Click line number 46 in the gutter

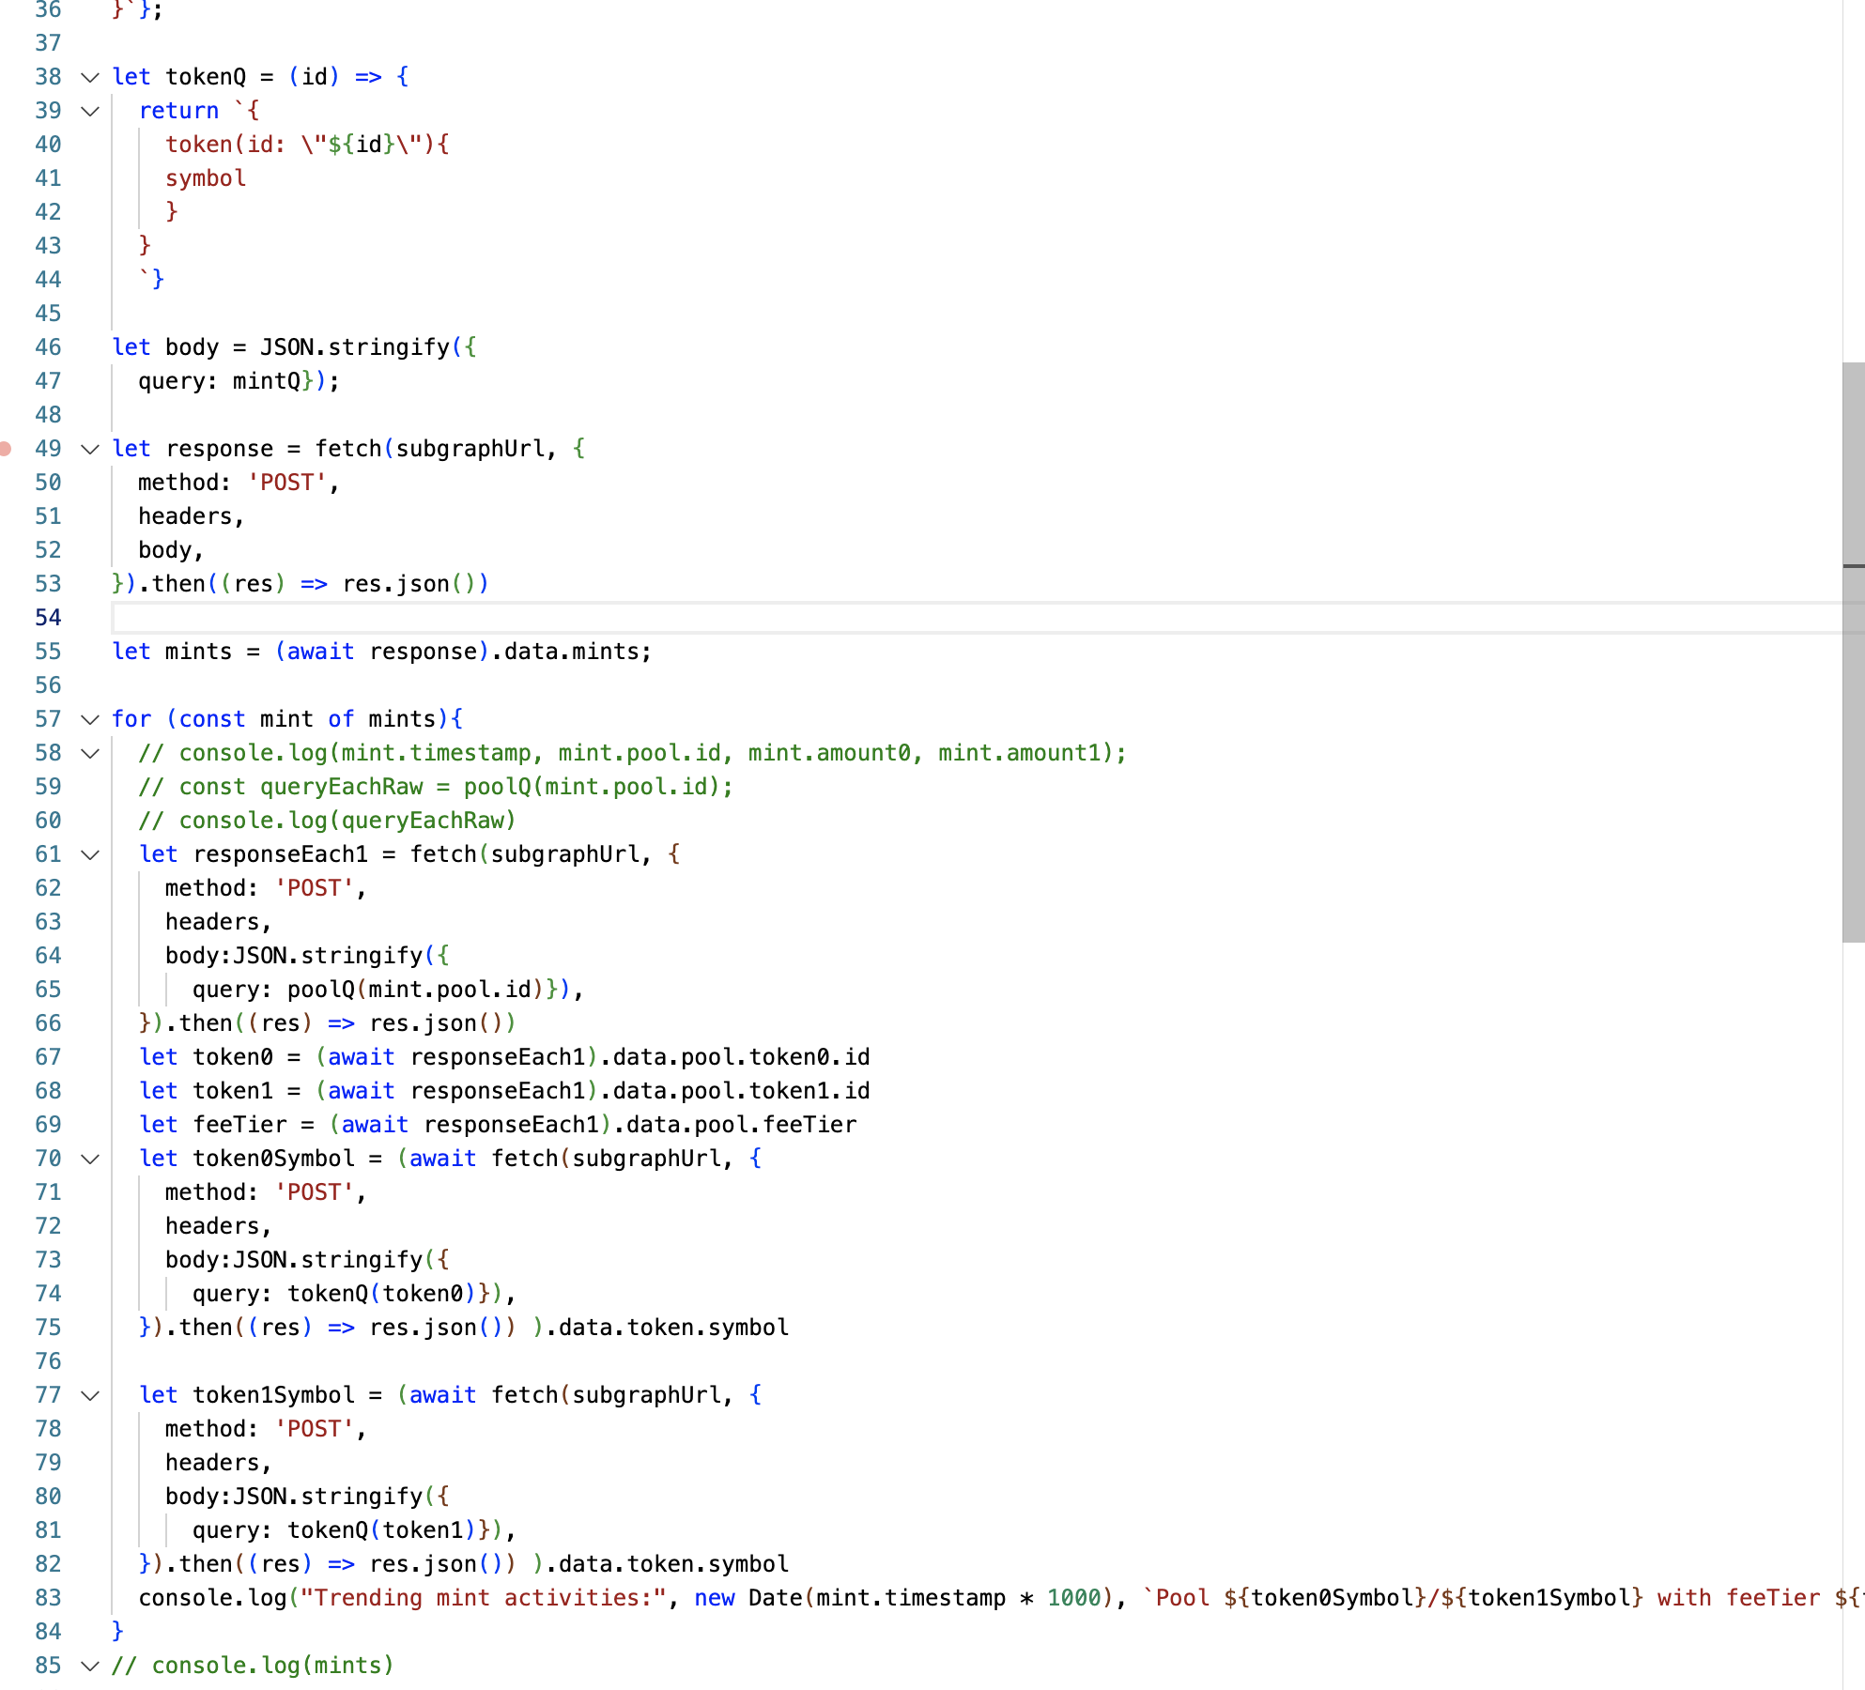click(48, 347)
